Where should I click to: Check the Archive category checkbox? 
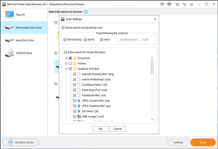pos(70,63)
